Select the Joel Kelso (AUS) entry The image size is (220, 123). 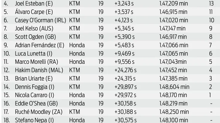pos(34,29)
